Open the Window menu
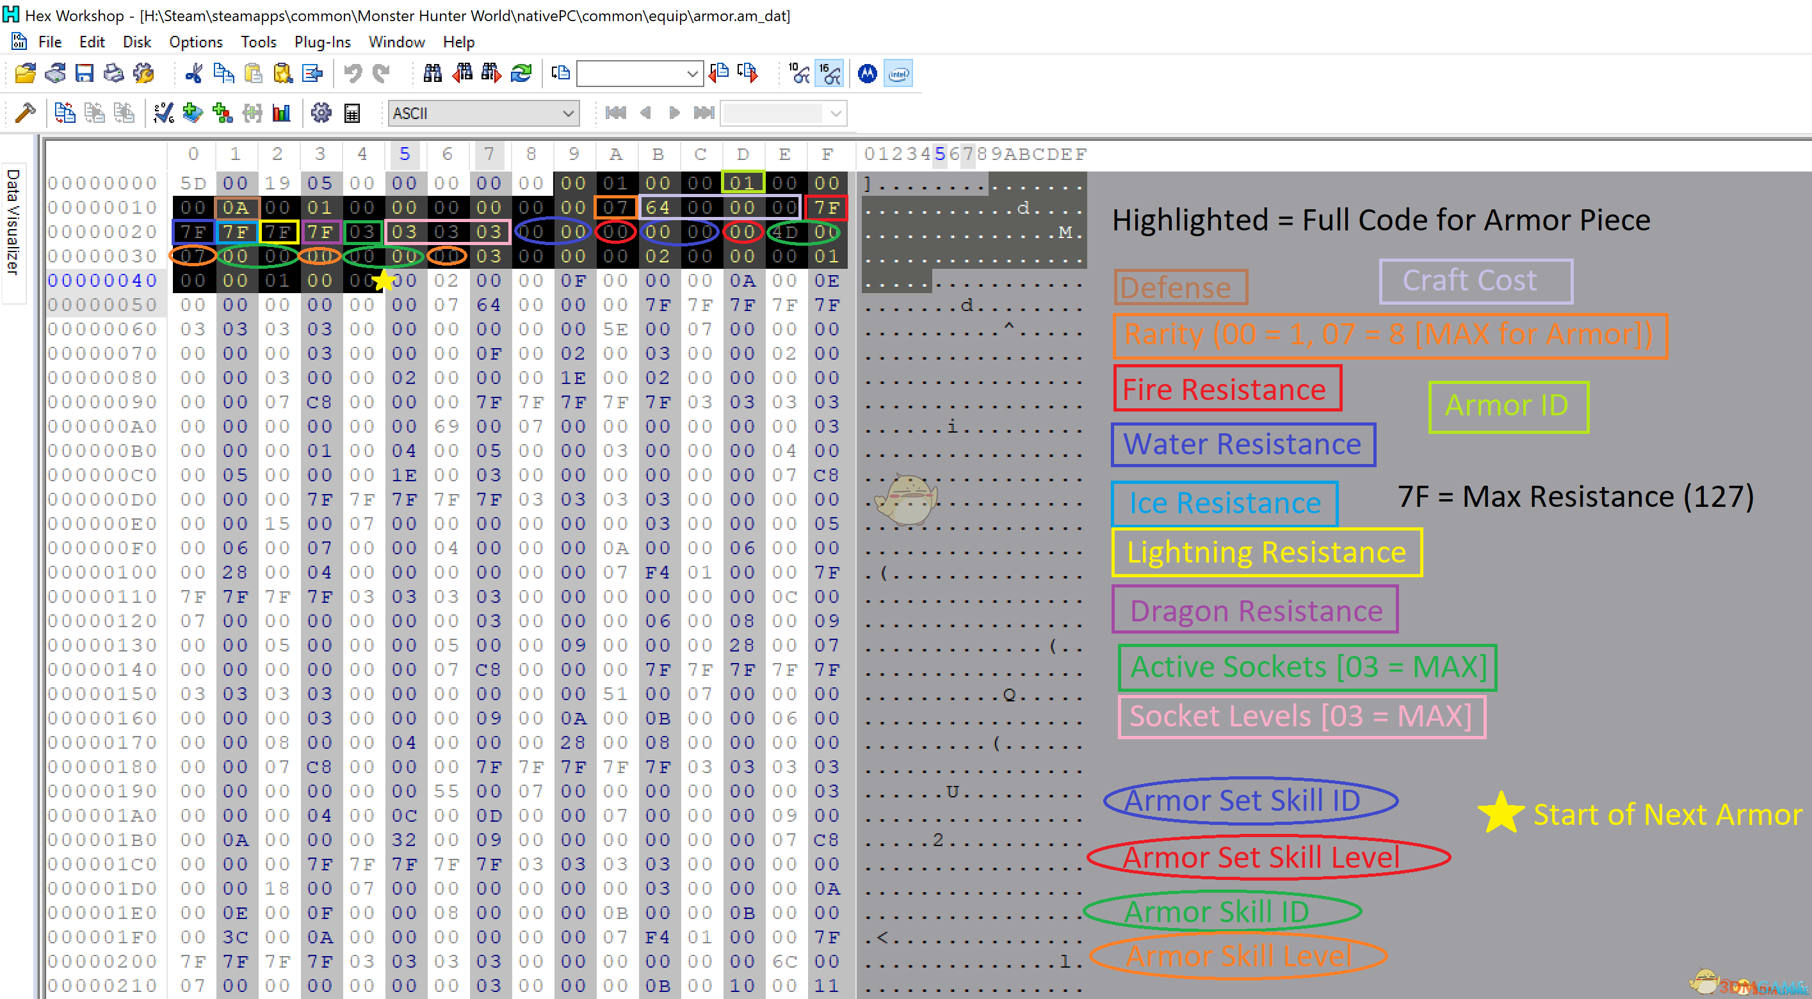 click(x=397, y=42)
